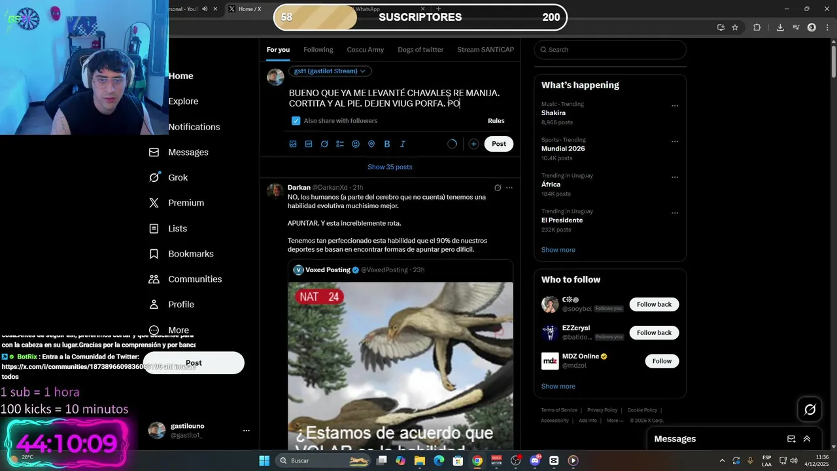Viewport: 837px width, 471px height.
Task: Install app icon in address bar
Action: coord(721,27)
